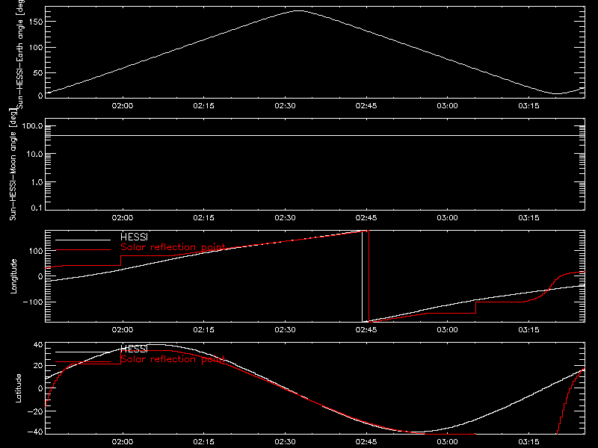The width and height of the screenshot is (598, 448).
Task: Select 02:00 label under the Sun-HESSI-Earth plot
Action: 123,106
